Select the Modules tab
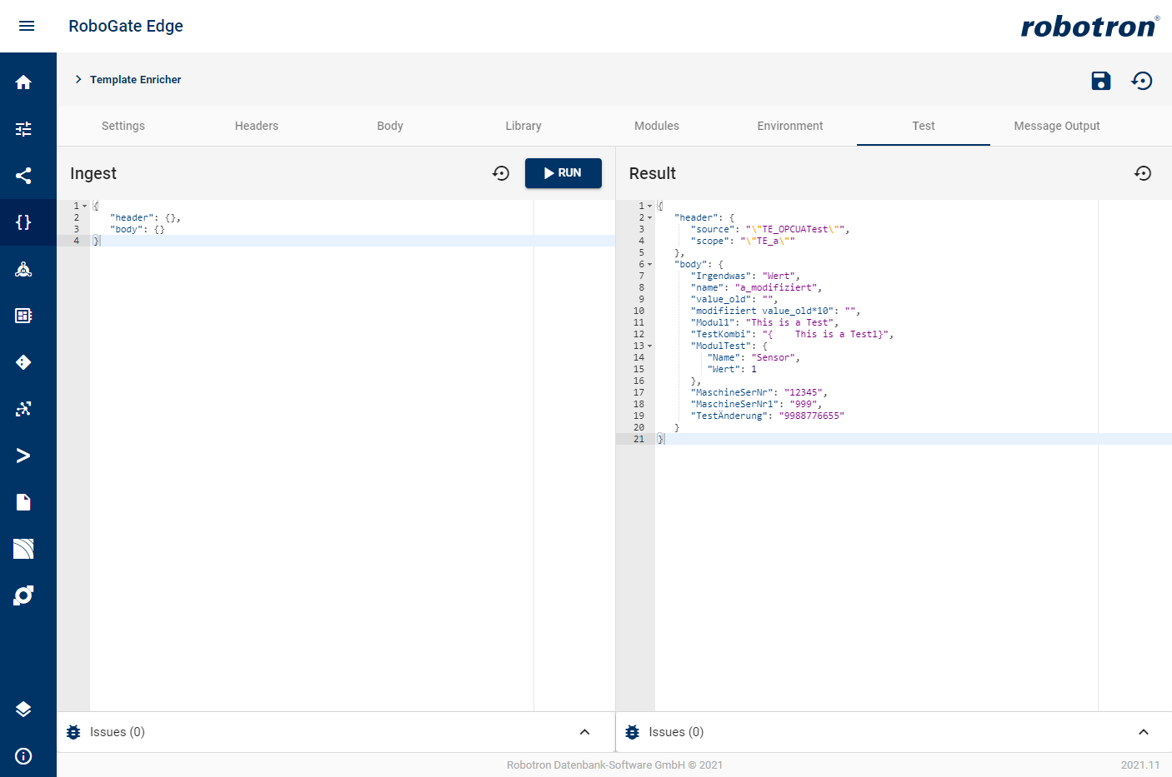Viewport: 1172px width, 777px height. (x=657, y=126)
